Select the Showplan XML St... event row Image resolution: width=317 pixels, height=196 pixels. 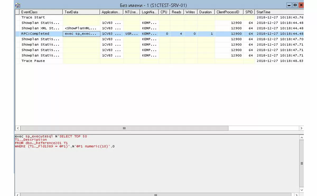pyautogui.click(x=159, y=28)
